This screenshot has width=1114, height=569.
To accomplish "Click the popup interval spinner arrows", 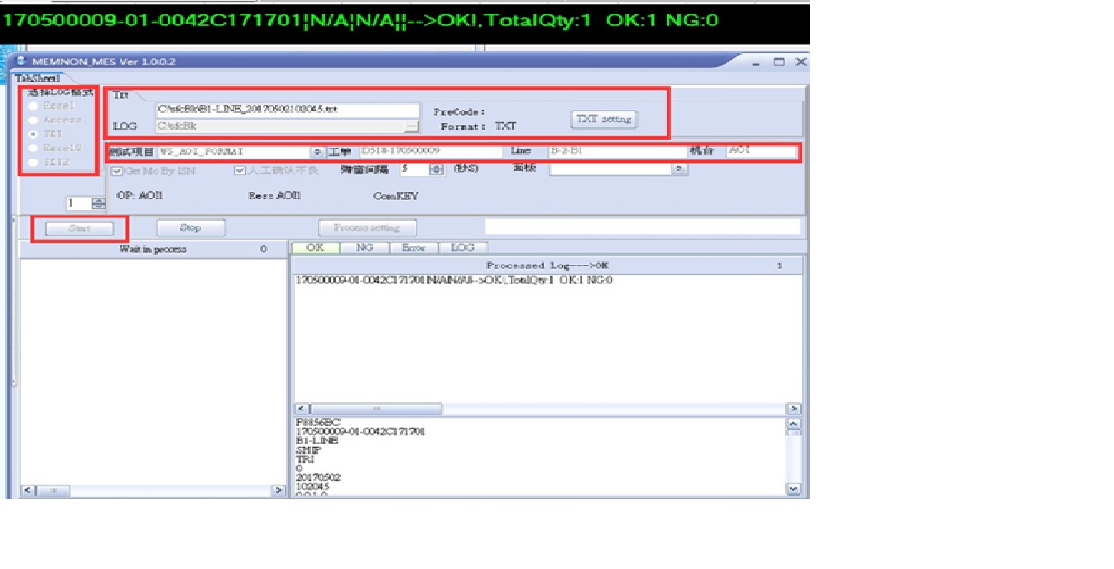I will click(x=437, y=169).
